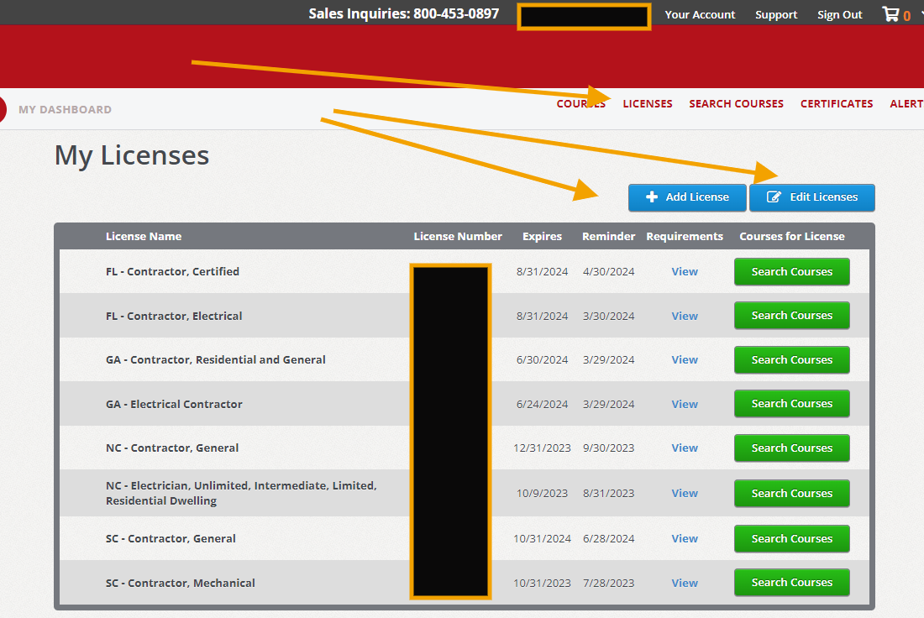Open the Licenses menu tab

(x=647, y=104)
